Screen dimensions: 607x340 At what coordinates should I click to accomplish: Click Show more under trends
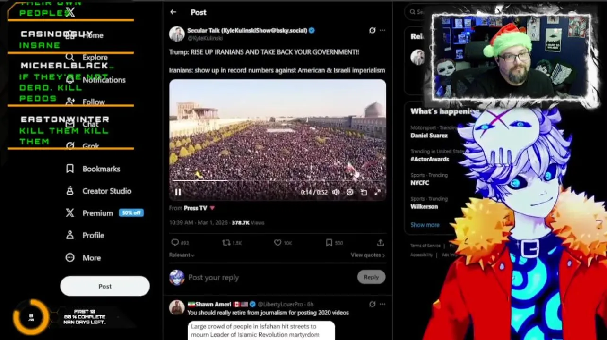click(425, 225)
